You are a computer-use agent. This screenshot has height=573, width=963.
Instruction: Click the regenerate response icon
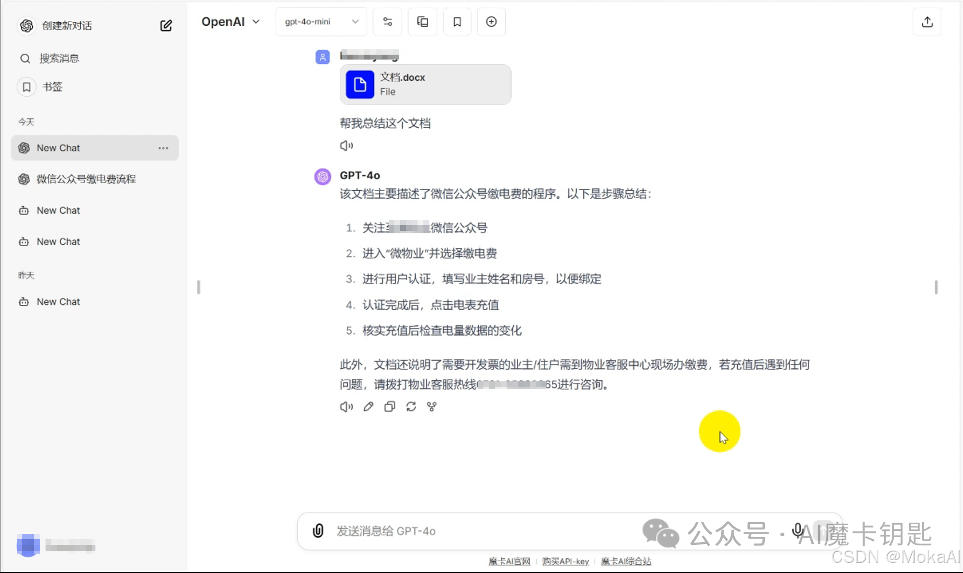411,407
